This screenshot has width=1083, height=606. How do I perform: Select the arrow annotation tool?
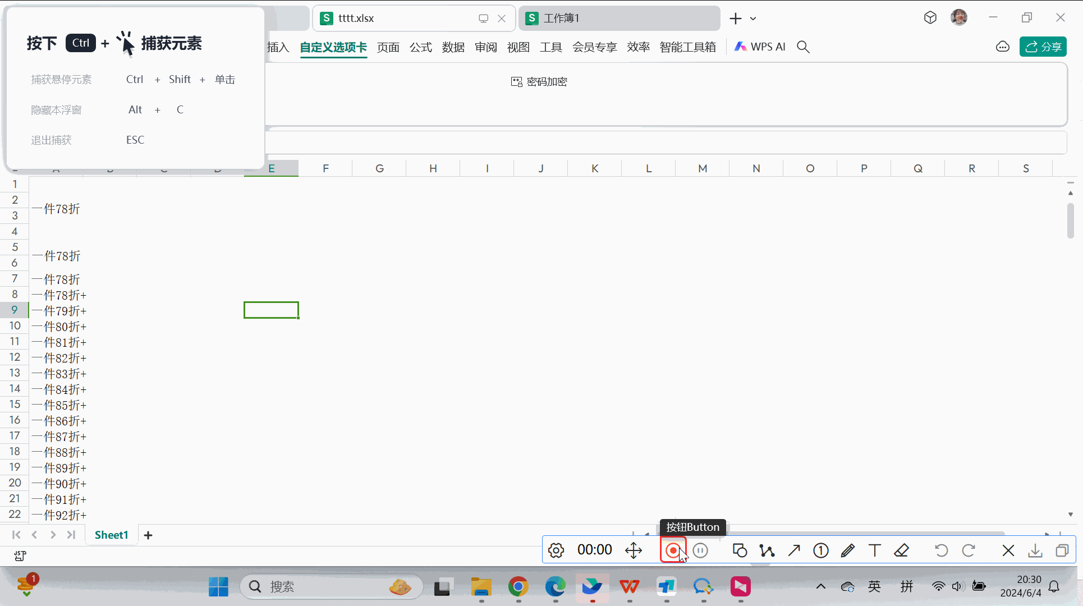(793, 550)
